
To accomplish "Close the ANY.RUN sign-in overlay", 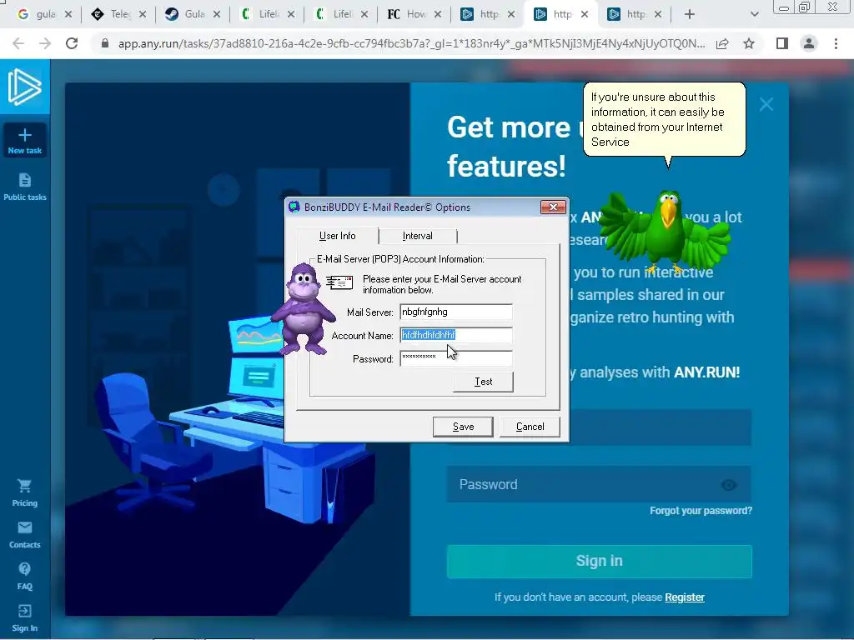I will click(766, 104).
